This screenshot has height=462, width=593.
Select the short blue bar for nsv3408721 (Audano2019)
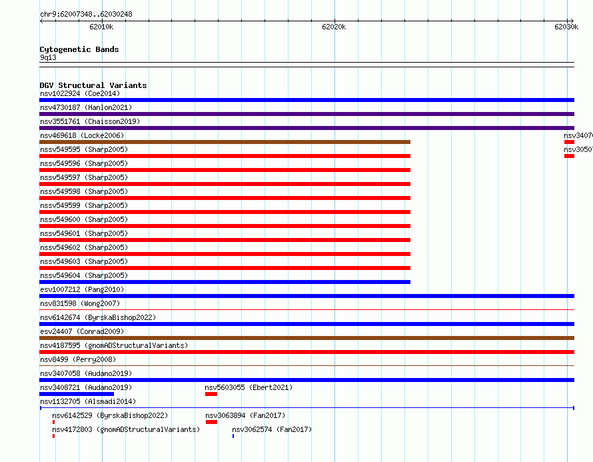pos(77,394)
